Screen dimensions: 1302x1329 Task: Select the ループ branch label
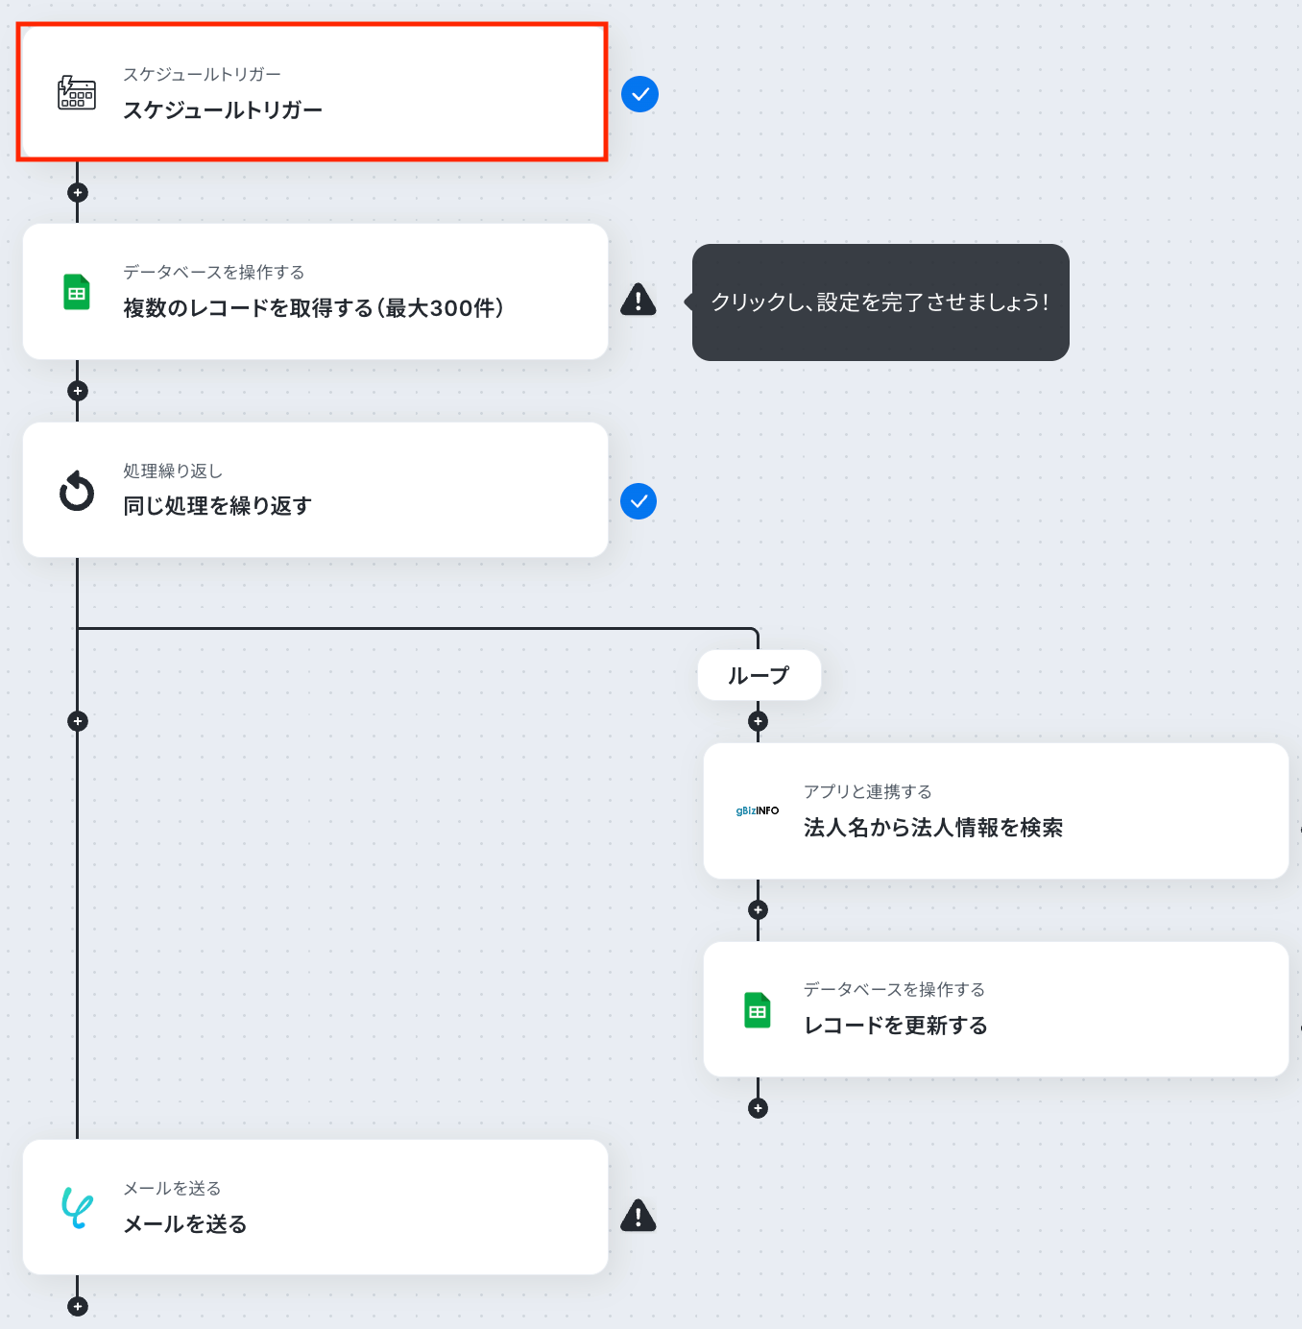pyautogui.click(x=759, y=675)
